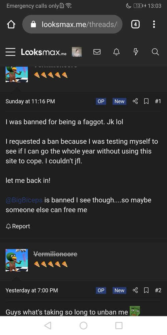Open the What's New lightning icon
Screen dimensions: 167x335
136,52
